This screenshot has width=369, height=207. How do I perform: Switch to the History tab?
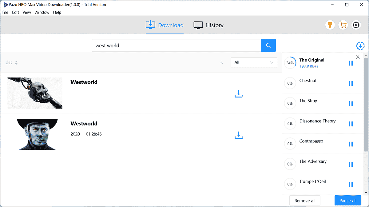click(208, 25)
